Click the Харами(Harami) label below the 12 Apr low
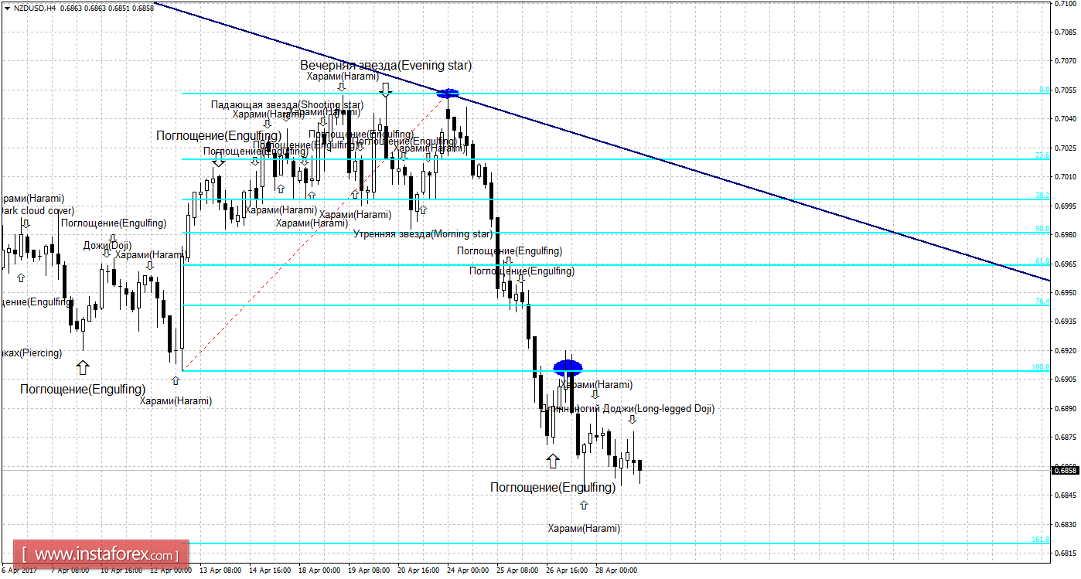 (176, 401)
